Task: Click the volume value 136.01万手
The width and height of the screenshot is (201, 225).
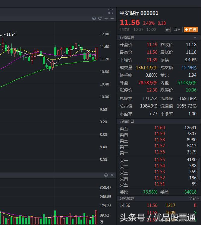Action: 146,68
